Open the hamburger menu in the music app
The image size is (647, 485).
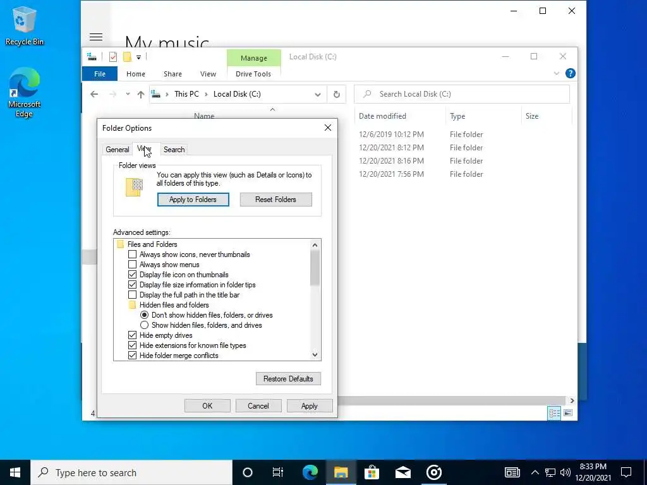pyautogui.click(x=96, y=37)
